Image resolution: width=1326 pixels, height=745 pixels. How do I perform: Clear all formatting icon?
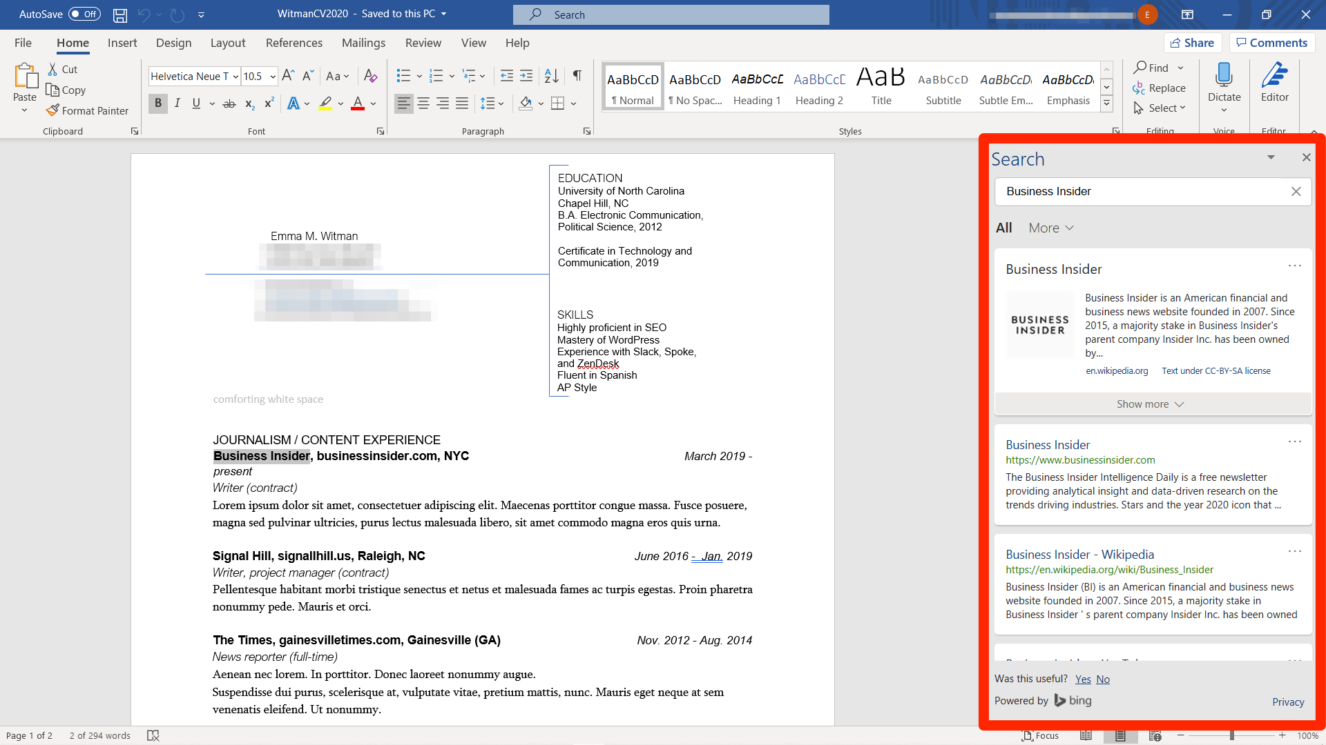pyautogui.click(x=371, y=76)
